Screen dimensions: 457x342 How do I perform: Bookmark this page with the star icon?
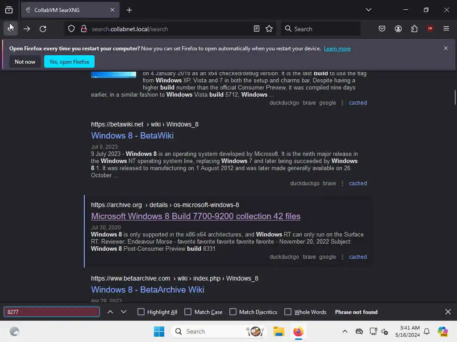pyautogui.click(x=269, y=29)
